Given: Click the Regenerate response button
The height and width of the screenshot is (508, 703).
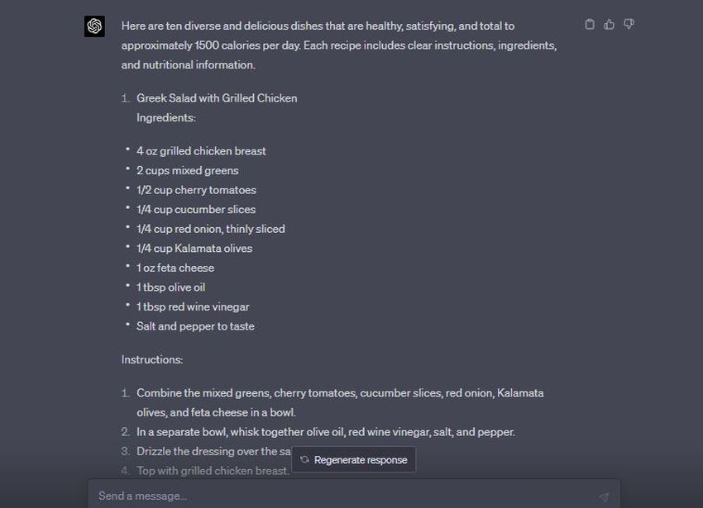Looking at the screenshot, I should pyautogui.click(x=354, y=459).
